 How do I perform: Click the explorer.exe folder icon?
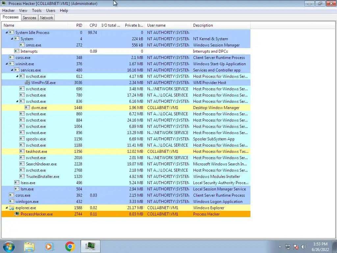pos(12,208)
